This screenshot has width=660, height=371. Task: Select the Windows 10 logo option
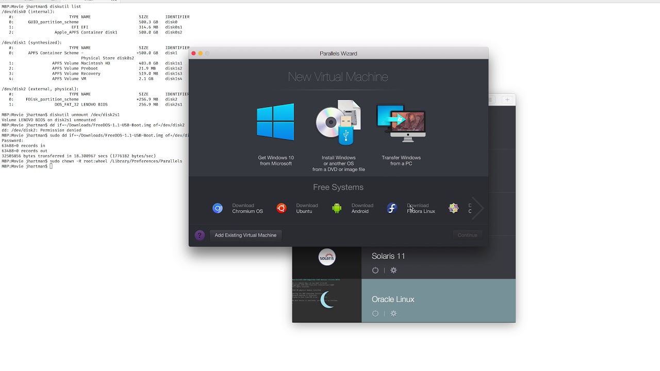[275, 122]
